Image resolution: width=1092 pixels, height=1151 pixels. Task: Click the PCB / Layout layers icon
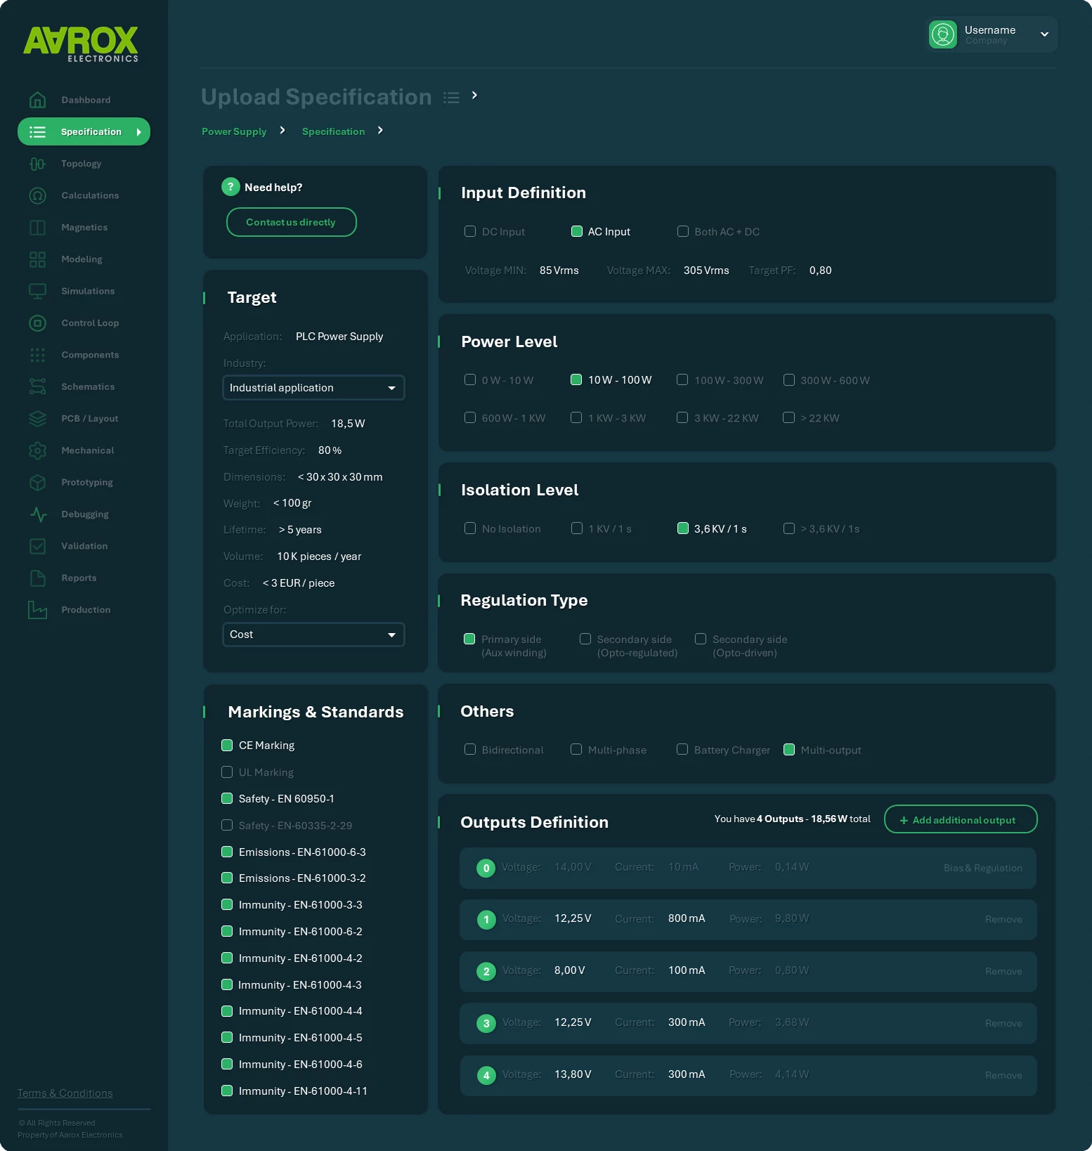tap(37, 419)
